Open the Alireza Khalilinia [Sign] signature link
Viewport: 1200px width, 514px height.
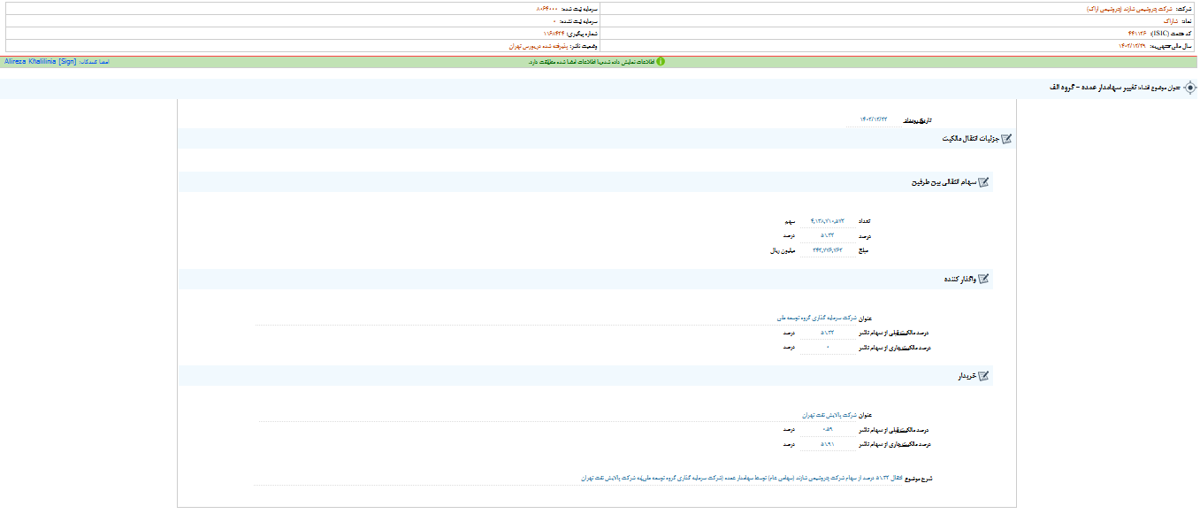pos(40,62)
